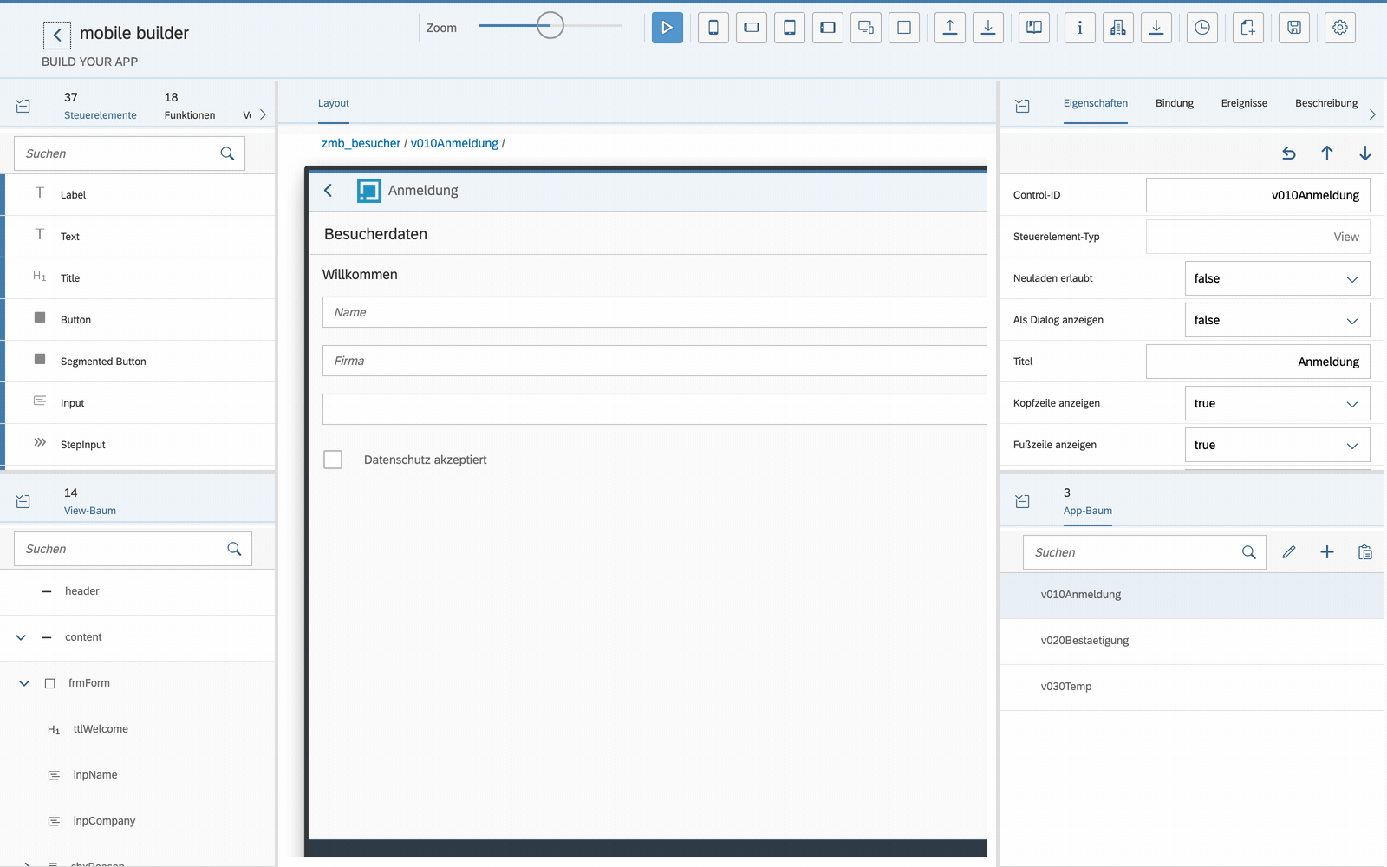Pick StepInput control from list
This screenshot has height=867, width=1387.
(x=139, y=445)
